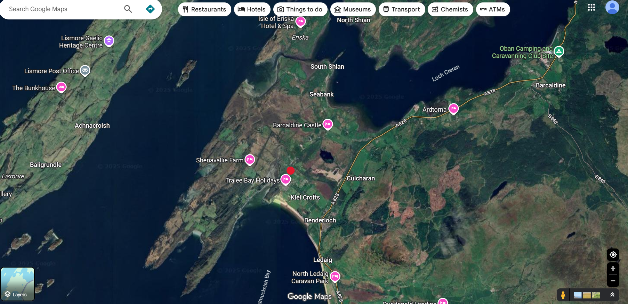The width and height of the screenshot is (628, 304).
Task: Click the Google account avatar
Action: point(612,7)
